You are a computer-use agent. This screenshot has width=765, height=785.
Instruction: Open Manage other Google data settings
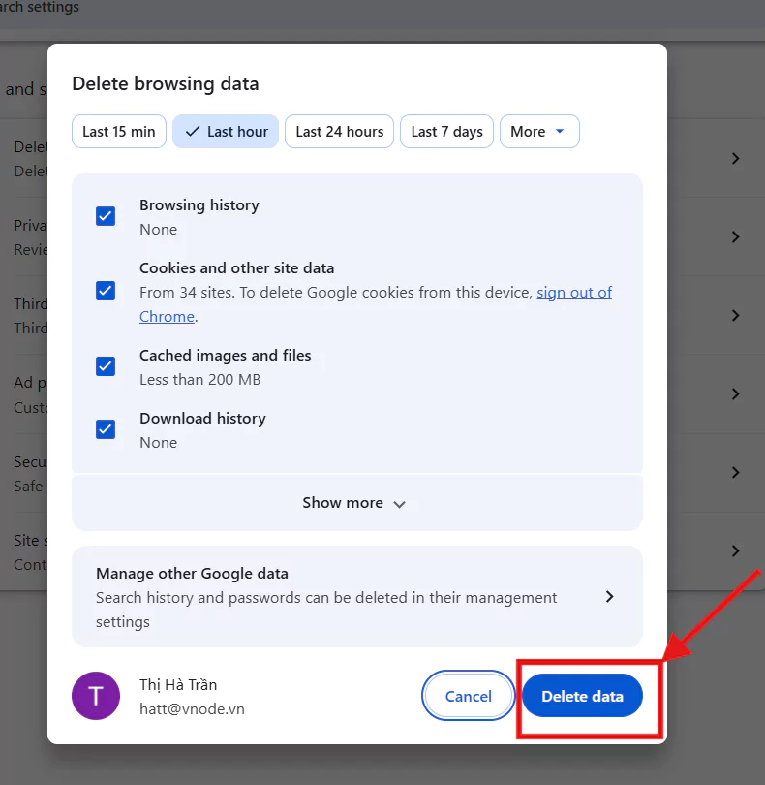coord(356,597)
